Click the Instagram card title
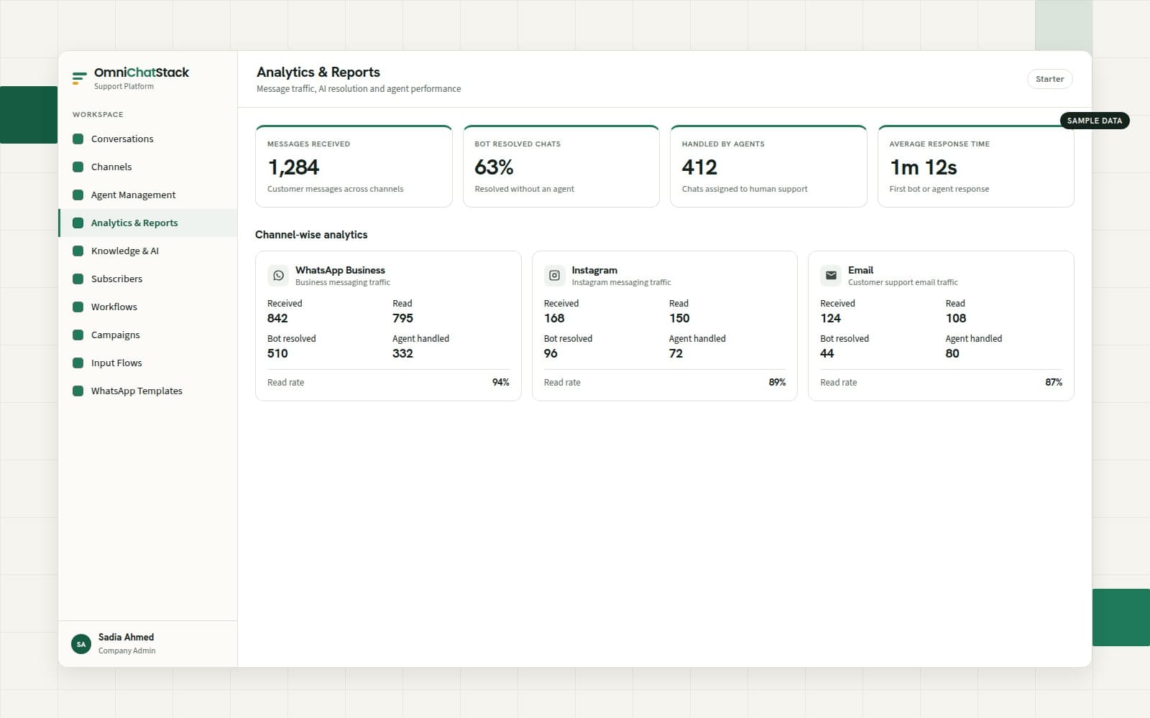Image resolution: width=1150 pixels, height=718 pixels. [594, 270]
